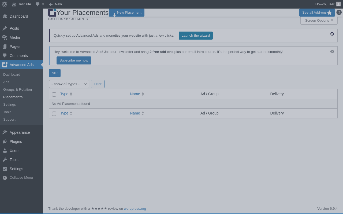Dismiss the newsletter welcome notice
The width and height of the screenshot is (343, 214).
point(332,52)
